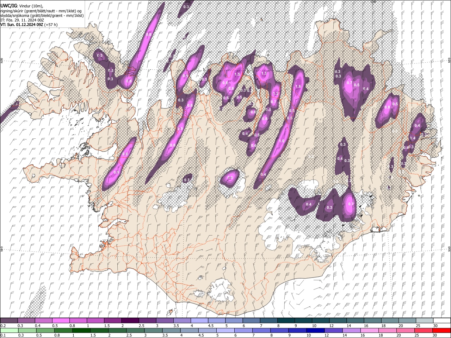Click the pale lavender 4 swatch
This screenshot has width=451, height=338.
(199, 320)
